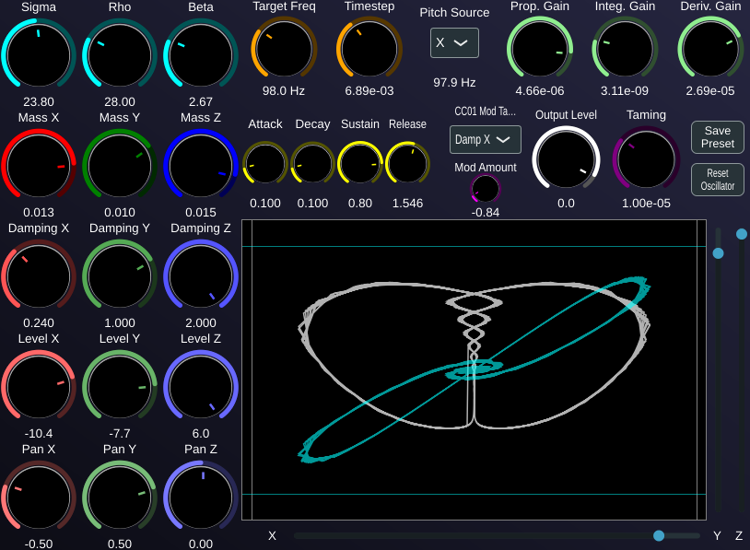Screen dimensions: 750x550
Task: Click the Timestep knob
Action: [369, 48]
